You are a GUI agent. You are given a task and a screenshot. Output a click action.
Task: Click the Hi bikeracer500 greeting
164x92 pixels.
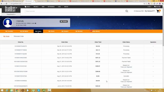pyautogui.click(x=139, y=11)
